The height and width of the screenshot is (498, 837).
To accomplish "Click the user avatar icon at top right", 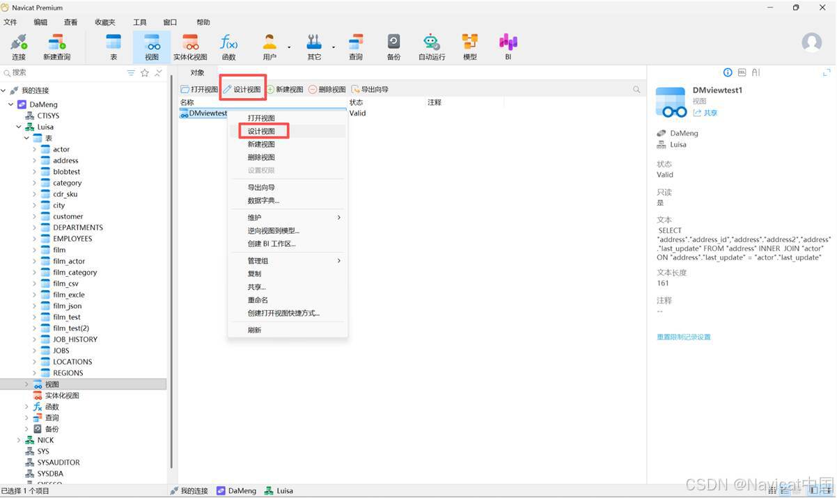I will click(812, 42).
